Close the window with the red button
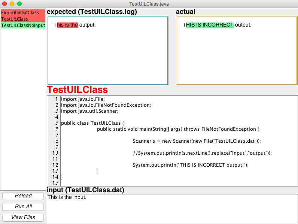 pyautogui.click(x=4, y=4)
